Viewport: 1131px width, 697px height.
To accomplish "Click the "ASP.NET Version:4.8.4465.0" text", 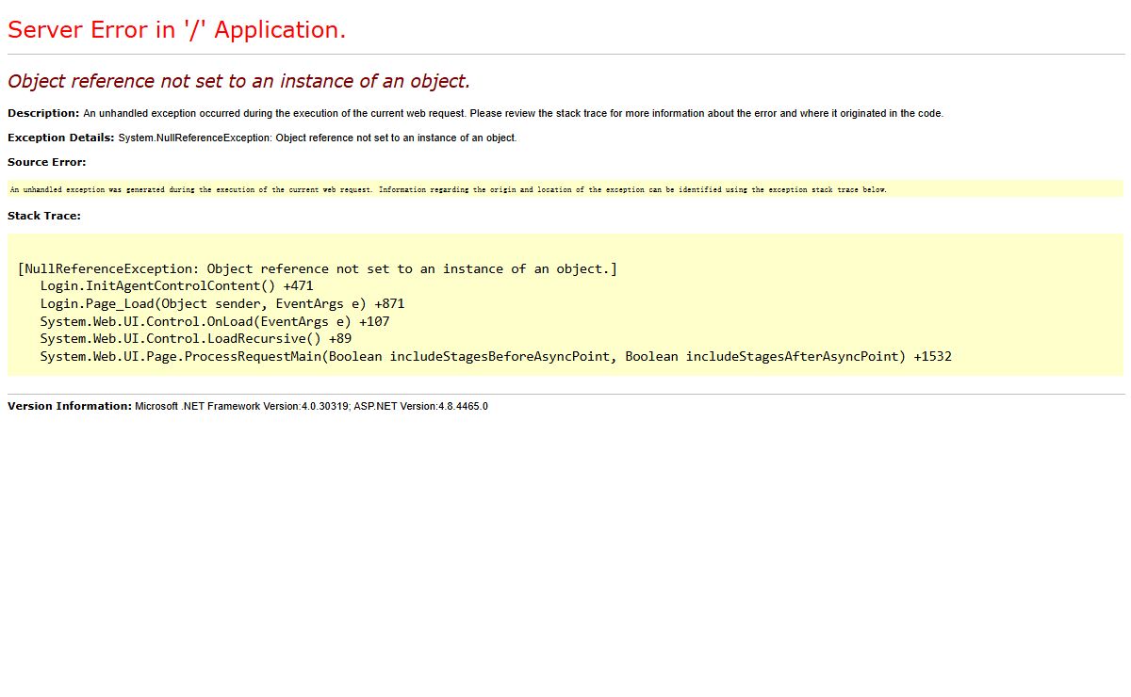I will (421, 406).
